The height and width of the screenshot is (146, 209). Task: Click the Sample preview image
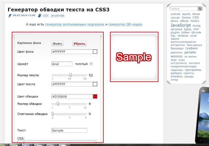(134, 57)
